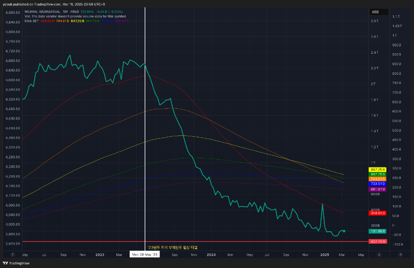Click the Mon 29 May '23 date label
414x268 pixels.
point(144,254)
